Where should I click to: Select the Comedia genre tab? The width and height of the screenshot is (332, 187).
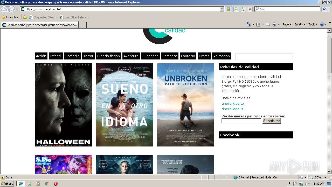(72, 56)
